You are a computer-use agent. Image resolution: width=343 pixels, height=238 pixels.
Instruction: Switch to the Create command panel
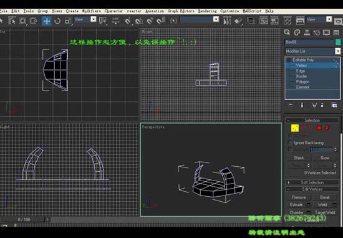[287, 32]
